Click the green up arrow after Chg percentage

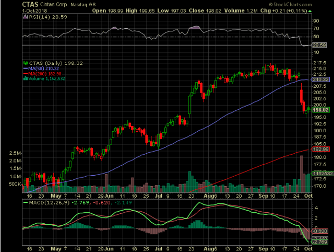coord(310,11)
